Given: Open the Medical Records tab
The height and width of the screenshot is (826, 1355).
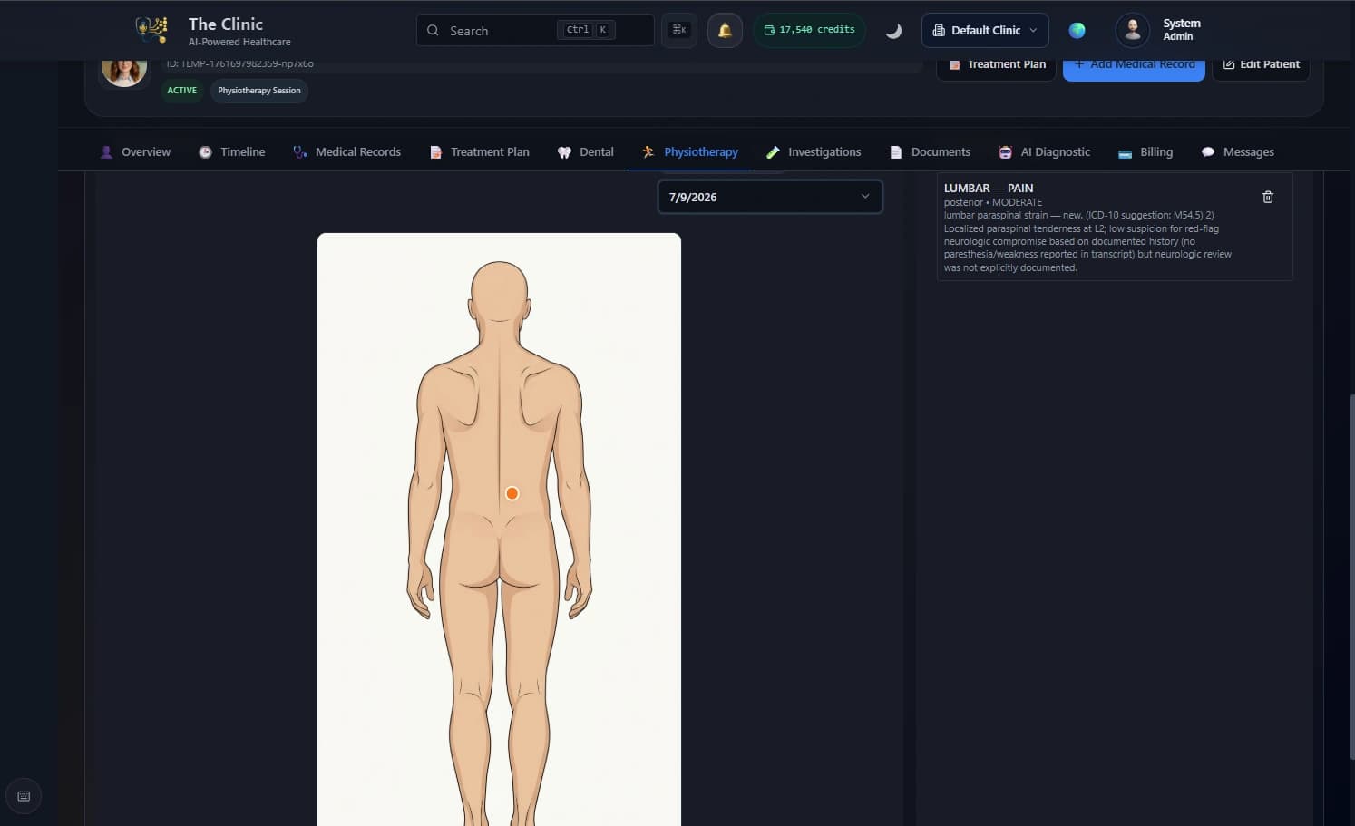Looking at the screenshot, I should (346, 151).
